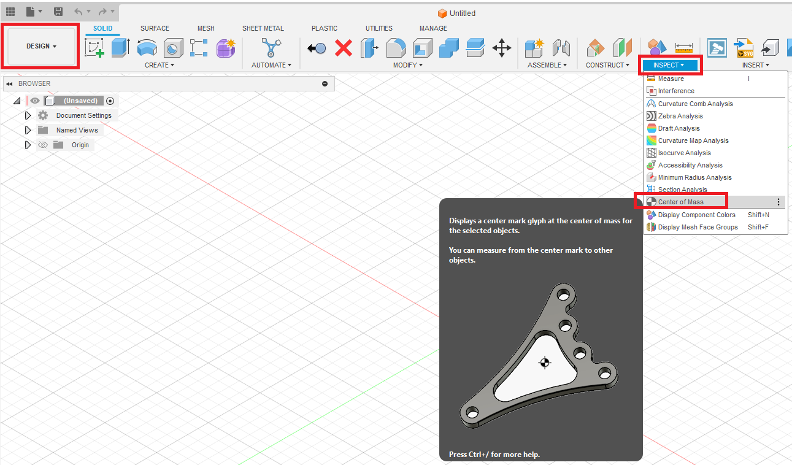Click the Document Settings gear icon
Screen dimensions: 792x465
[x=42, y=115]
